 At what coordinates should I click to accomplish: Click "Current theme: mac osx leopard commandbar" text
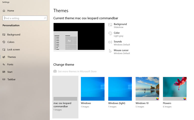pos(86,18)
